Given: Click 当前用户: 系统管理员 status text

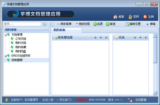Looking at the screenshot, I should tap(24, 100).
